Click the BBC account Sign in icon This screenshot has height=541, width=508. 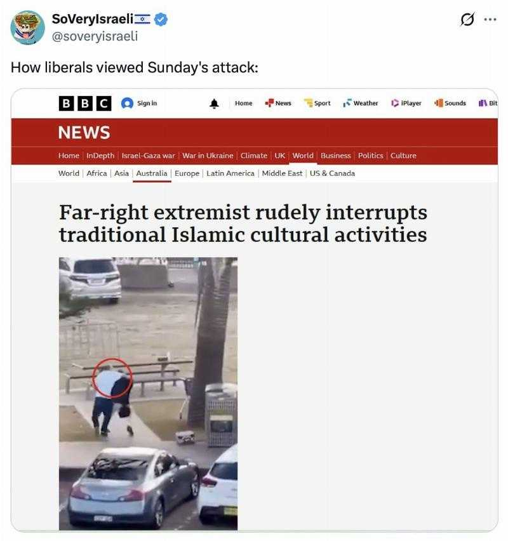[127, 103]
